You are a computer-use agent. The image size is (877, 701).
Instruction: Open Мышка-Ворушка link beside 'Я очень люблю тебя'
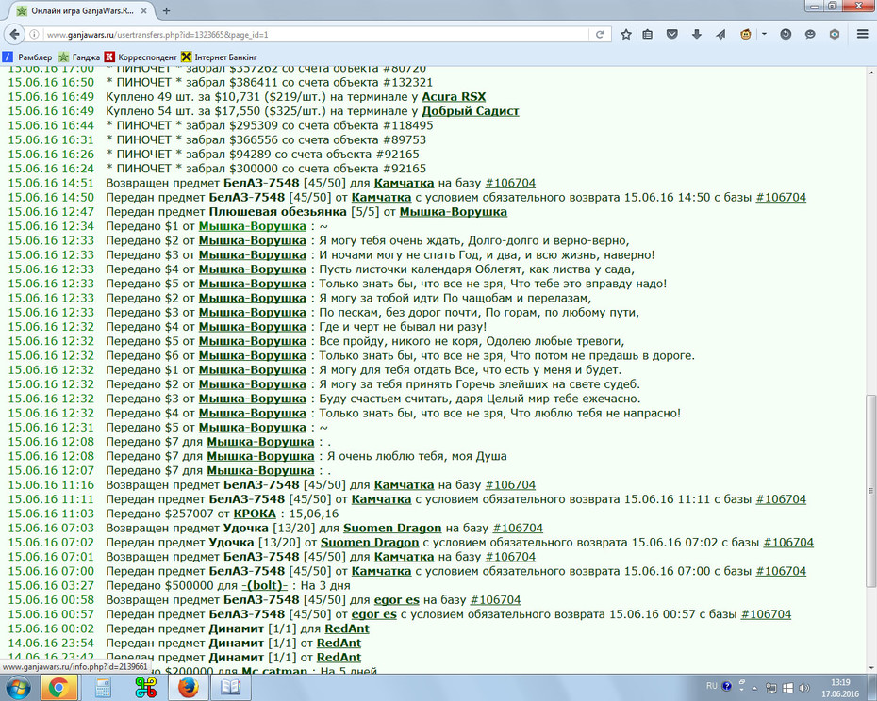pos(260,456)
